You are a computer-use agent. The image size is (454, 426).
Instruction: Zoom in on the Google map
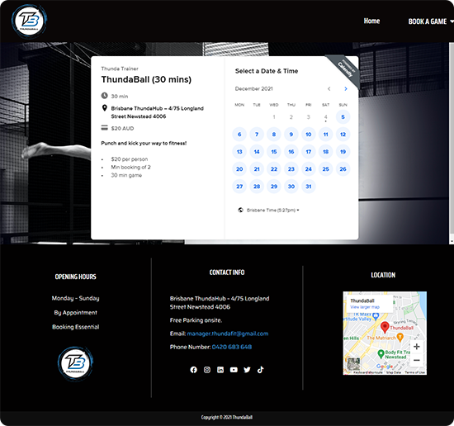[417, 347]
